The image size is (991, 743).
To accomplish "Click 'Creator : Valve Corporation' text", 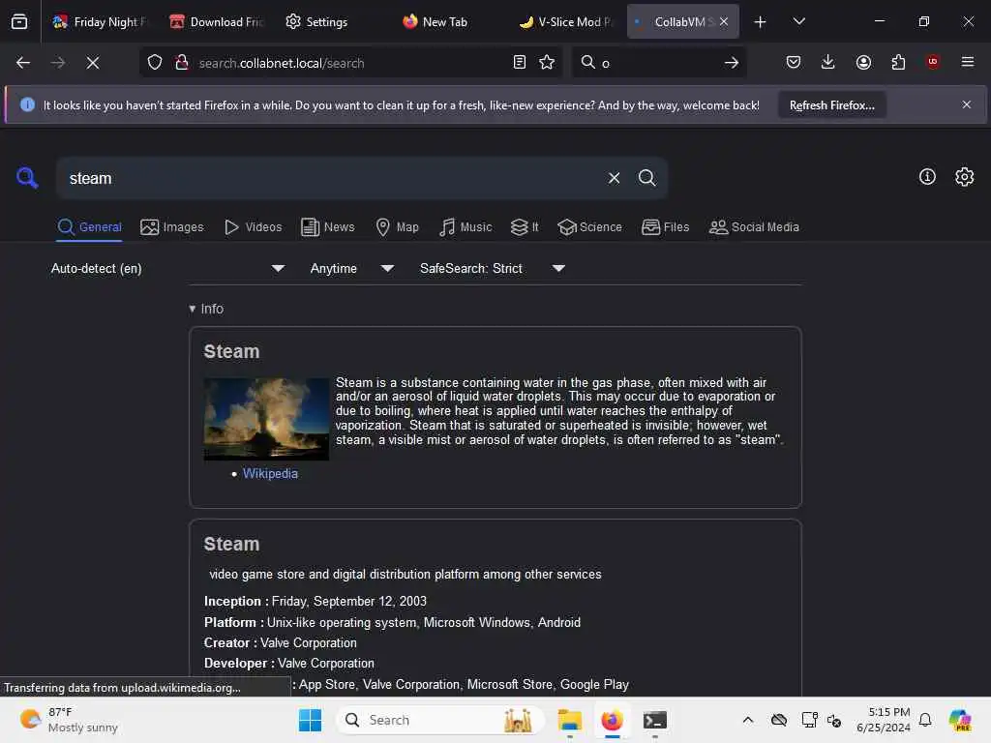I will pos(280,643).
